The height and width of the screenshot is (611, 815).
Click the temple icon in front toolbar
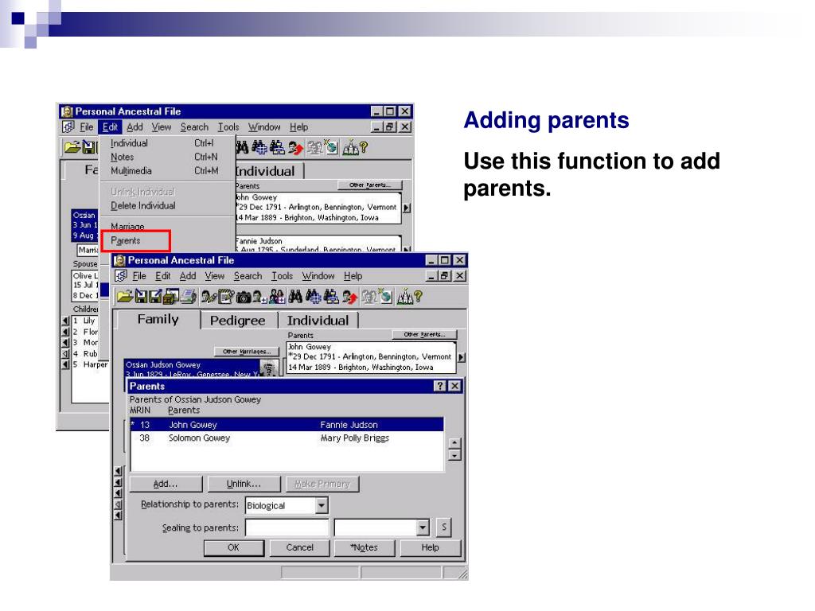tap(404, 297)
